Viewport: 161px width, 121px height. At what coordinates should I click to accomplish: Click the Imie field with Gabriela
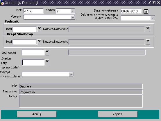click(81, 86)
